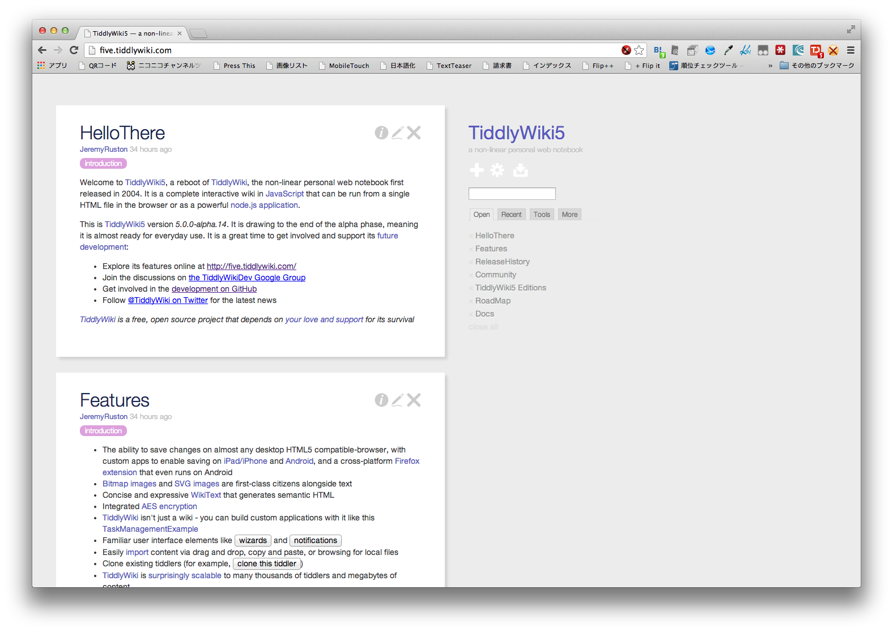This screenshot has width=893, height=632.
Task: Open the your love and support link
Action: [324, 319]
